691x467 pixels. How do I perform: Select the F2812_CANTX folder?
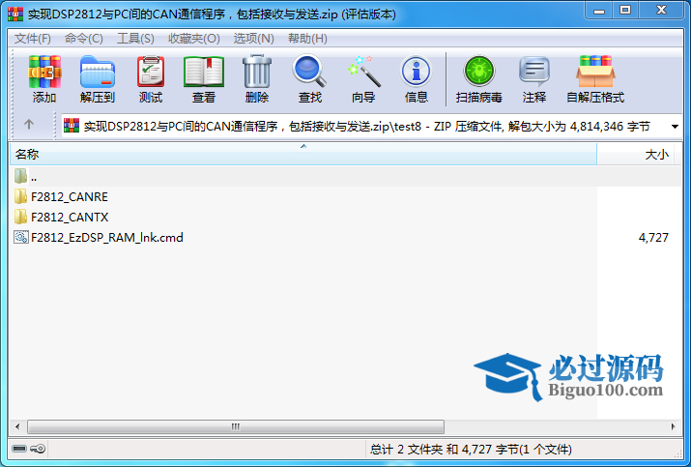tap(61, 217)
